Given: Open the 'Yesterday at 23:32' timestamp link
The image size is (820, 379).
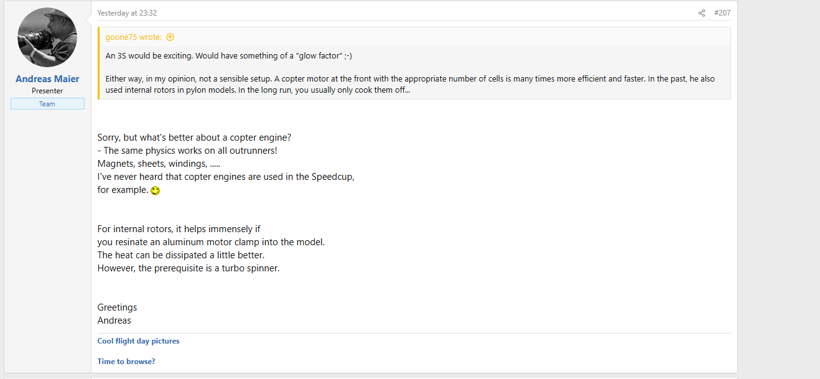Looking at the screenshot, I should [127, 13].
